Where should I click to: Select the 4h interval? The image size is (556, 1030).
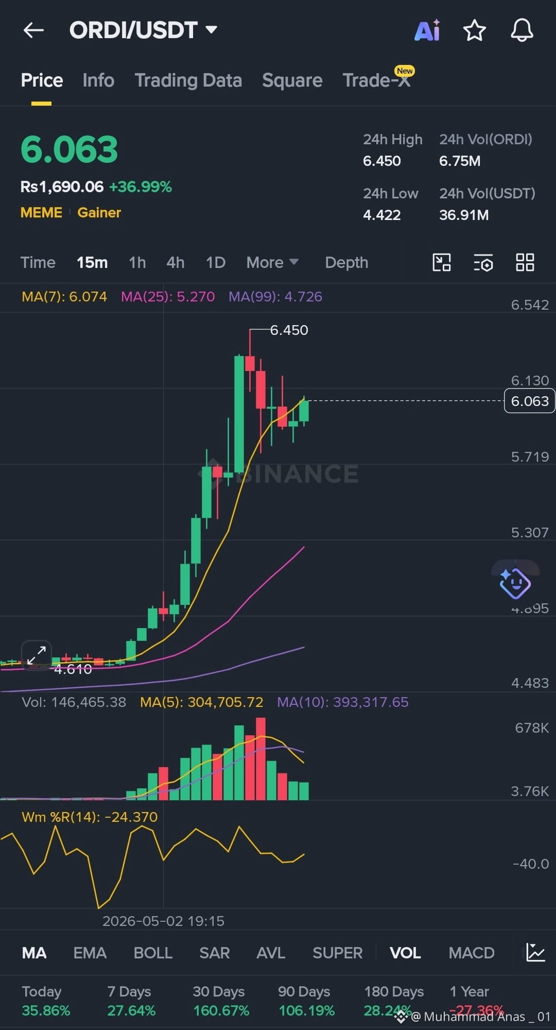(175, 262)
